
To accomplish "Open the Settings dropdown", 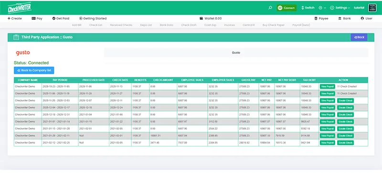I will 340,8.
